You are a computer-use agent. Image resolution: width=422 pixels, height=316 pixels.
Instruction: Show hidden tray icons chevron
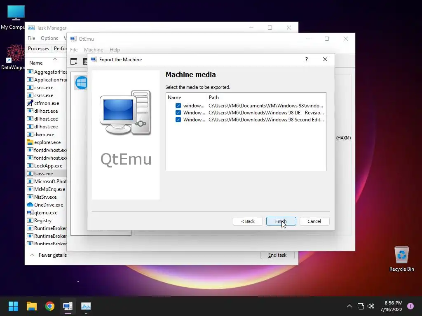(349, 306)
